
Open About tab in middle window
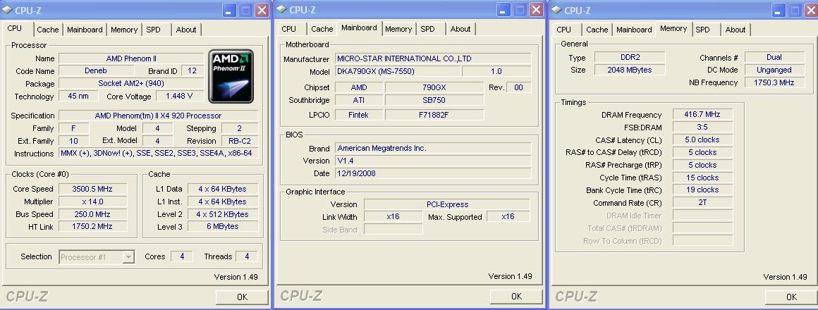coord(460,29)
